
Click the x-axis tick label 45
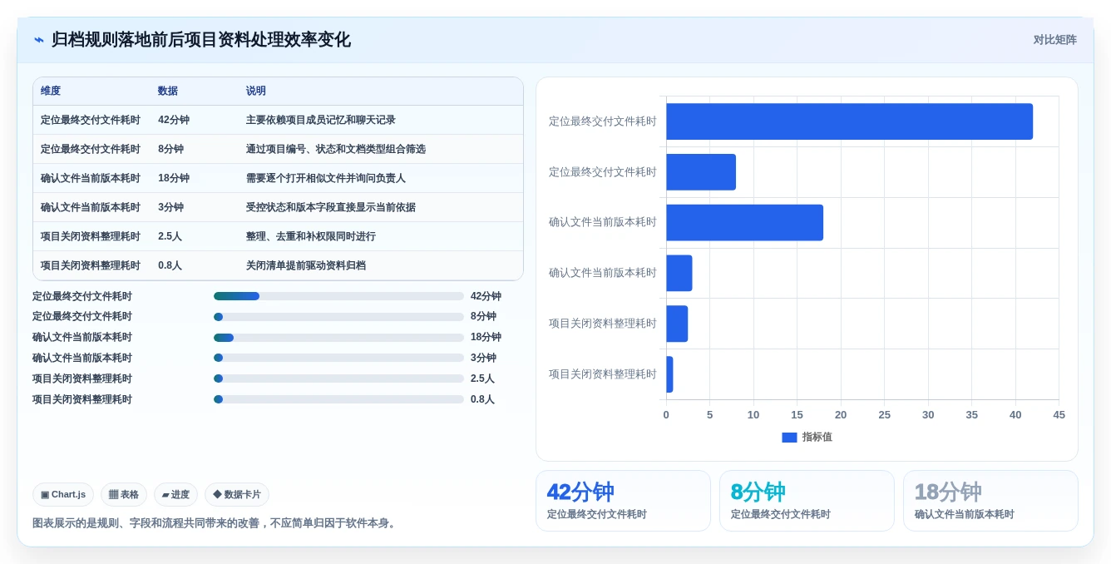tap(1059, 415)
